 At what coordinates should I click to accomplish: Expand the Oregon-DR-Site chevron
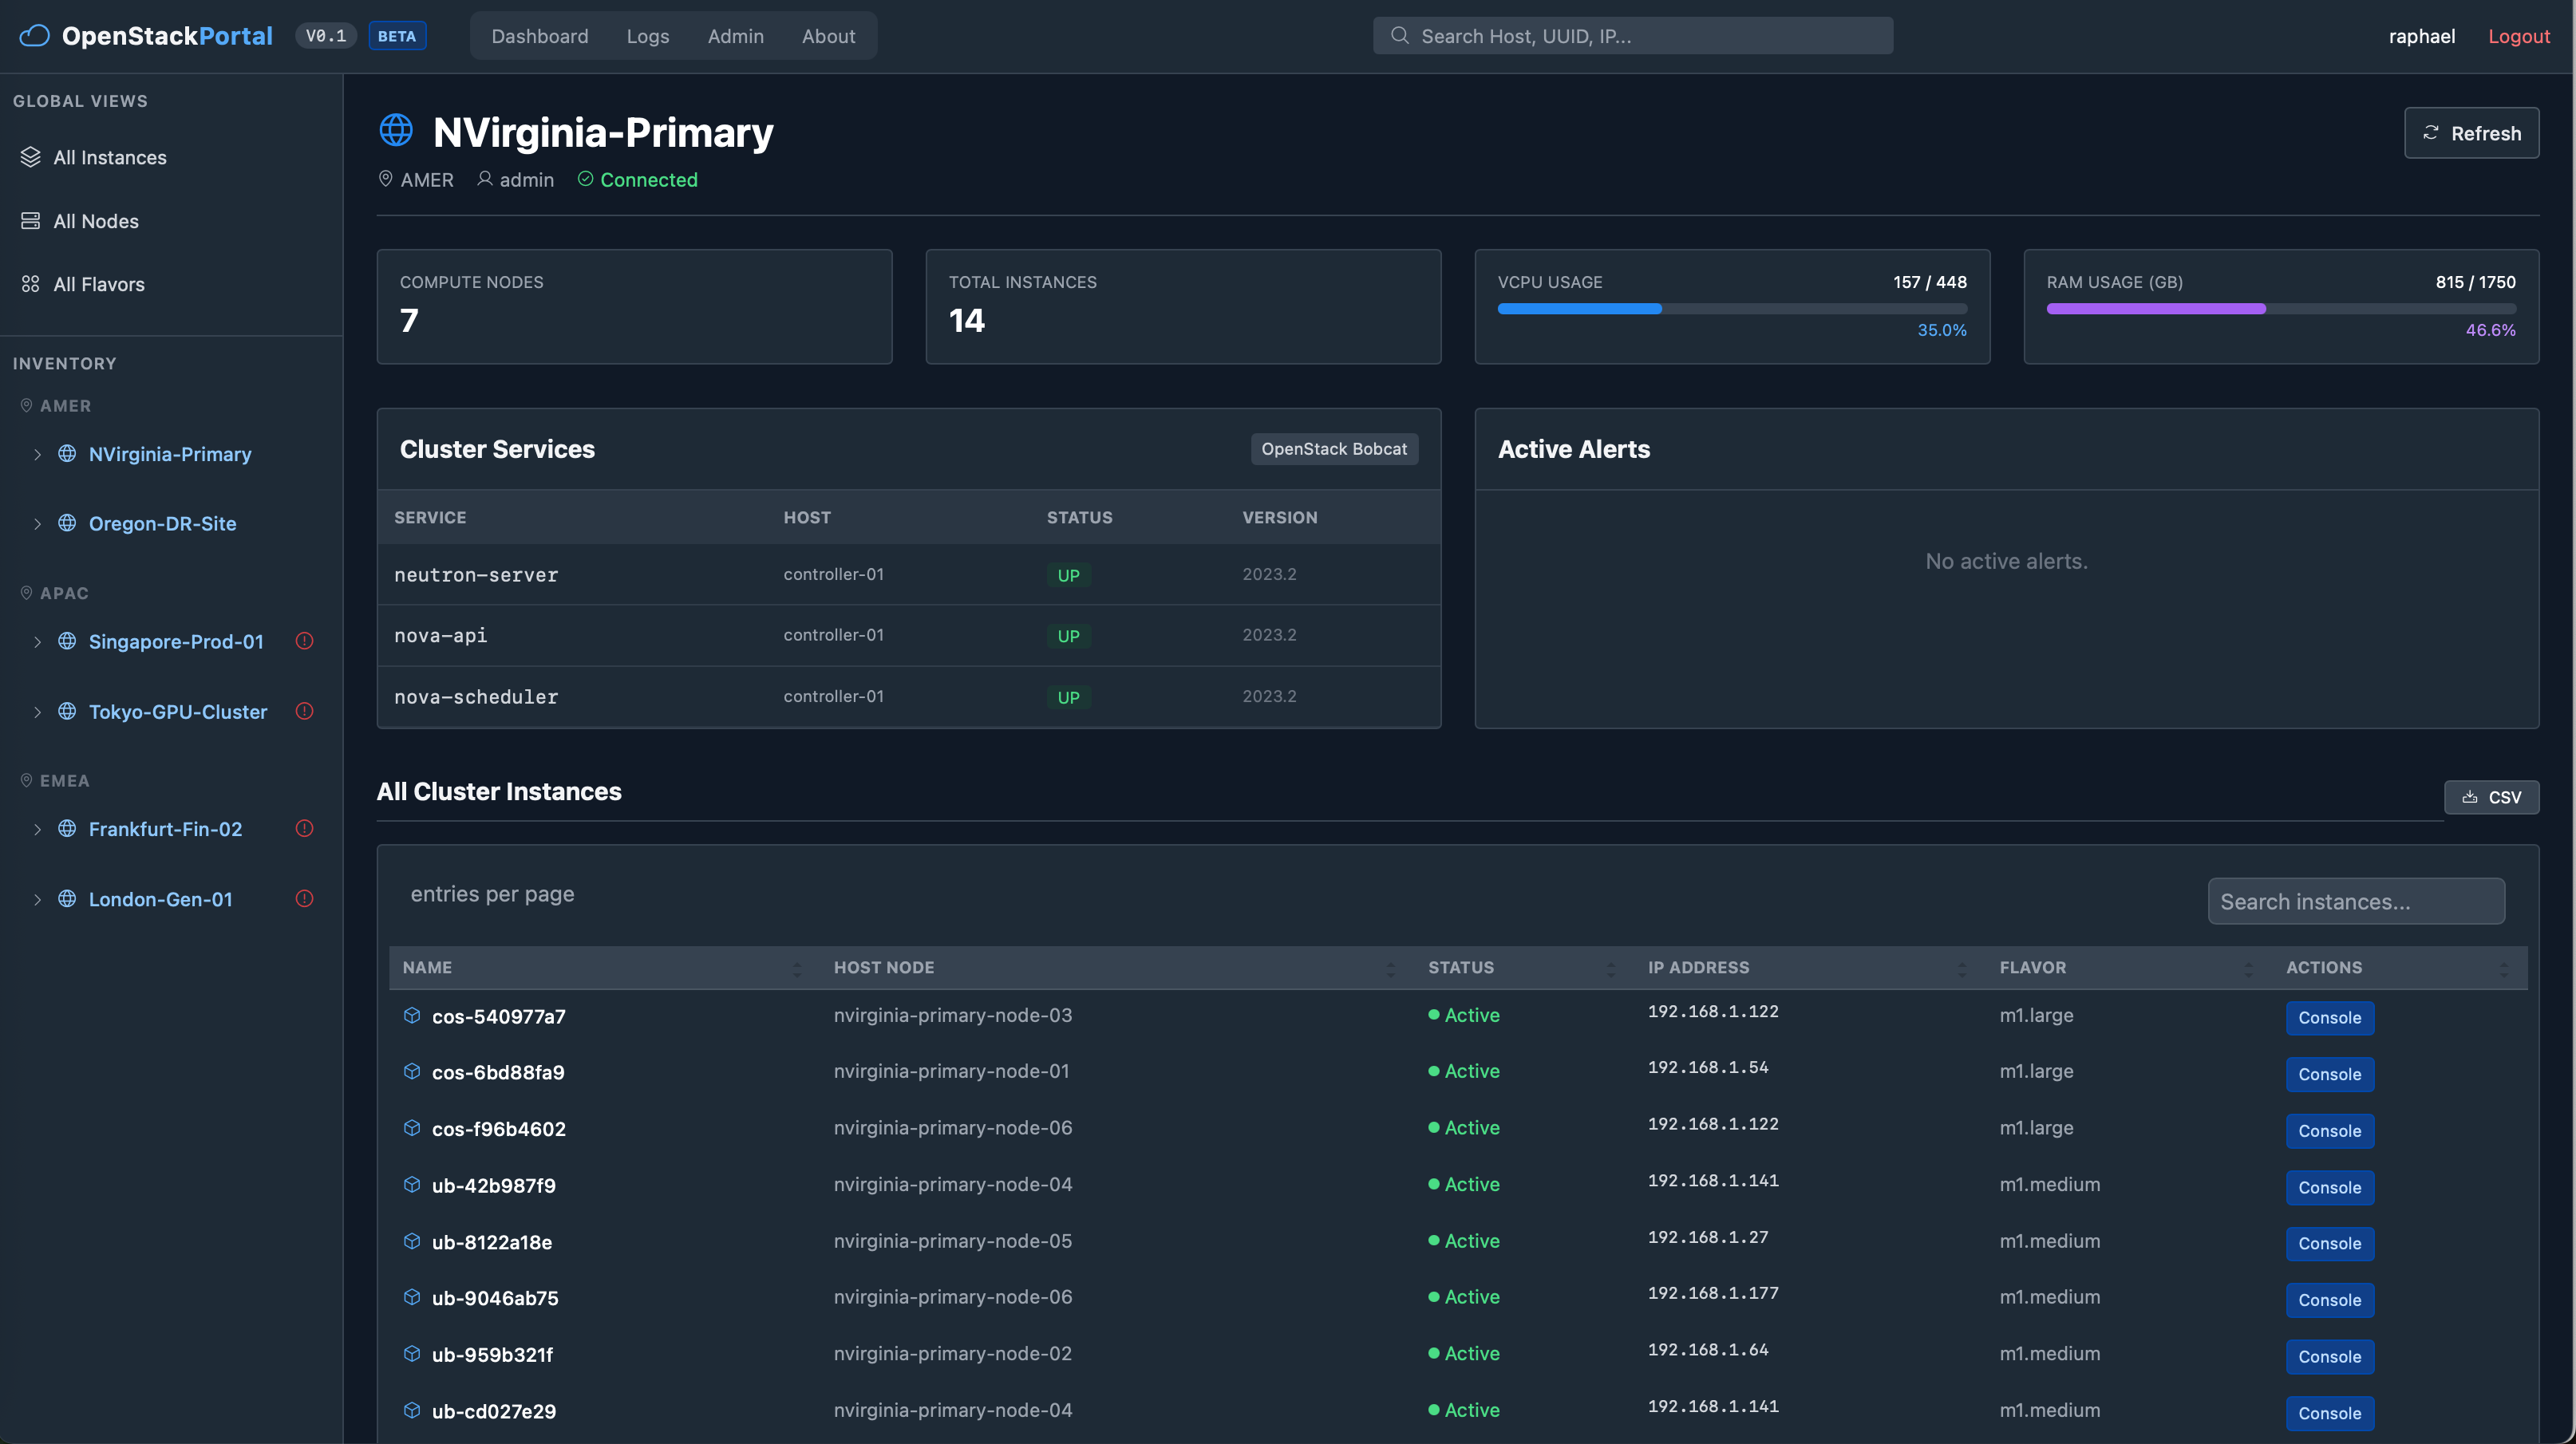pos(37,523)
